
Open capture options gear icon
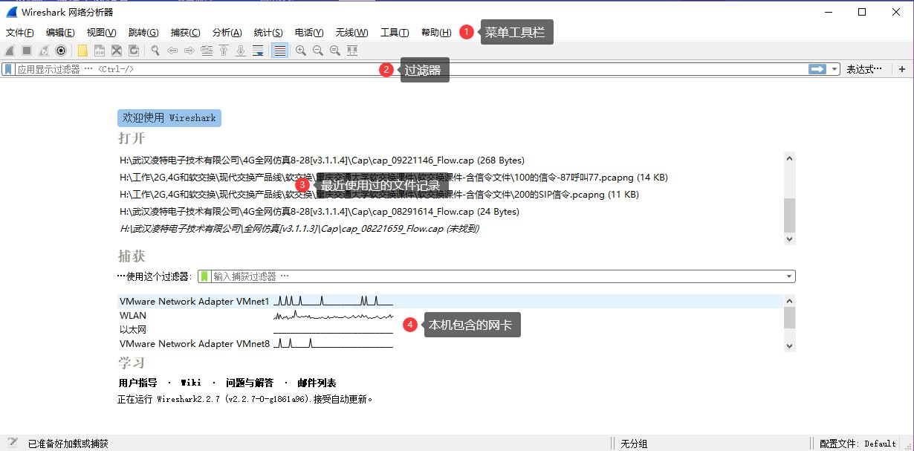61,51
